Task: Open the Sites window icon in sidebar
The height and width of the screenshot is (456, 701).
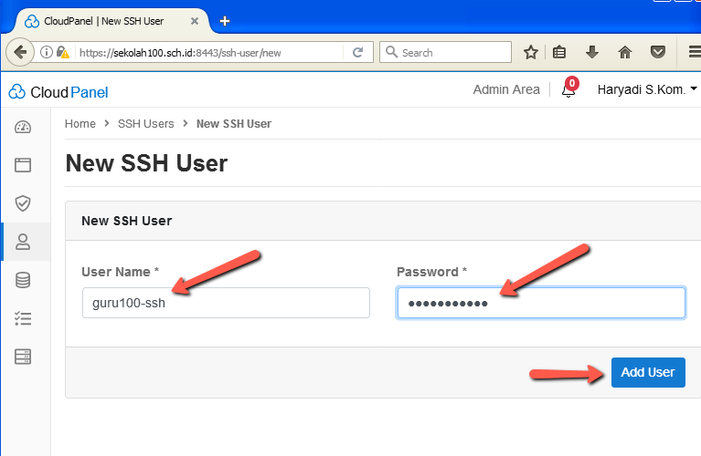Action: [x=23, y=165]
